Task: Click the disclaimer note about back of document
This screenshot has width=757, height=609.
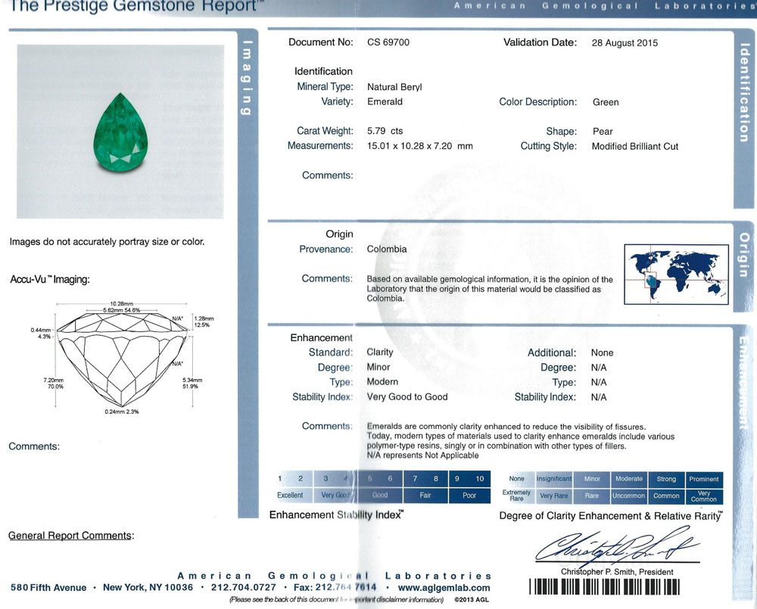Action: pyautogui.click(x=337, y=600)
